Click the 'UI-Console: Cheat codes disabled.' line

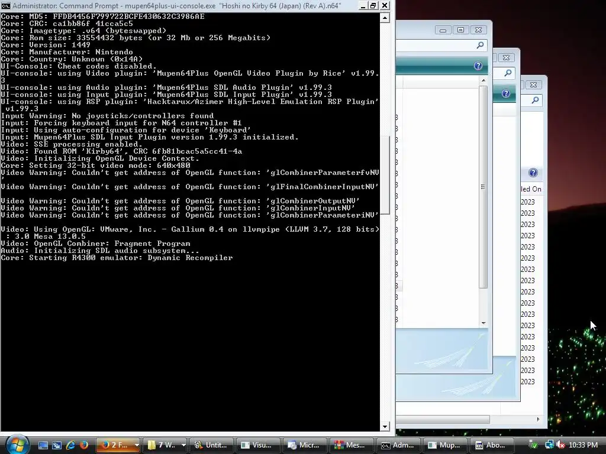(x=79, y=66)
